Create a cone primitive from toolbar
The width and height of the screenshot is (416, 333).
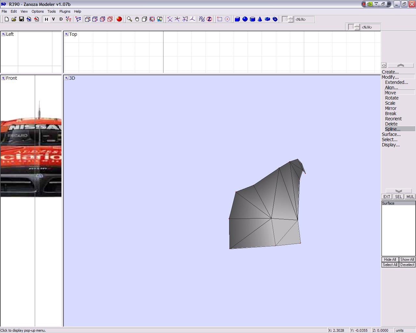click(x=260, y=19)
